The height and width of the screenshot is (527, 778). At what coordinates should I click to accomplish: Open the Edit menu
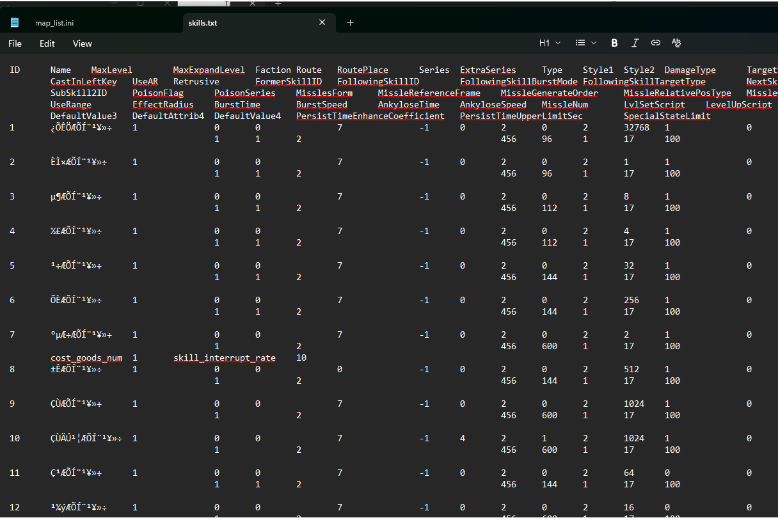[x=47, y=43]
